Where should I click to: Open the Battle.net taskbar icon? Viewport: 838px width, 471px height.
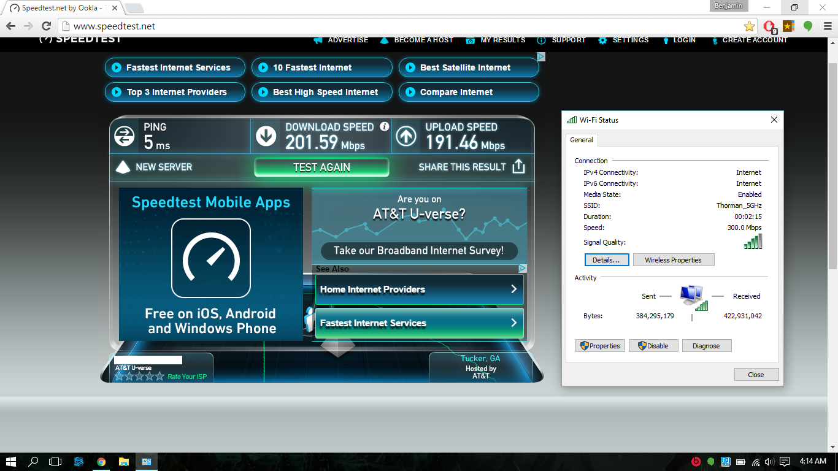(79, 462)
